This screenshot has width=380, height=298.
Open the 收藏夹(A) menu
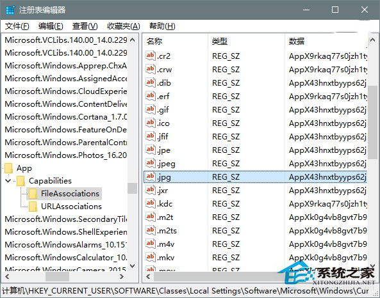124,26
